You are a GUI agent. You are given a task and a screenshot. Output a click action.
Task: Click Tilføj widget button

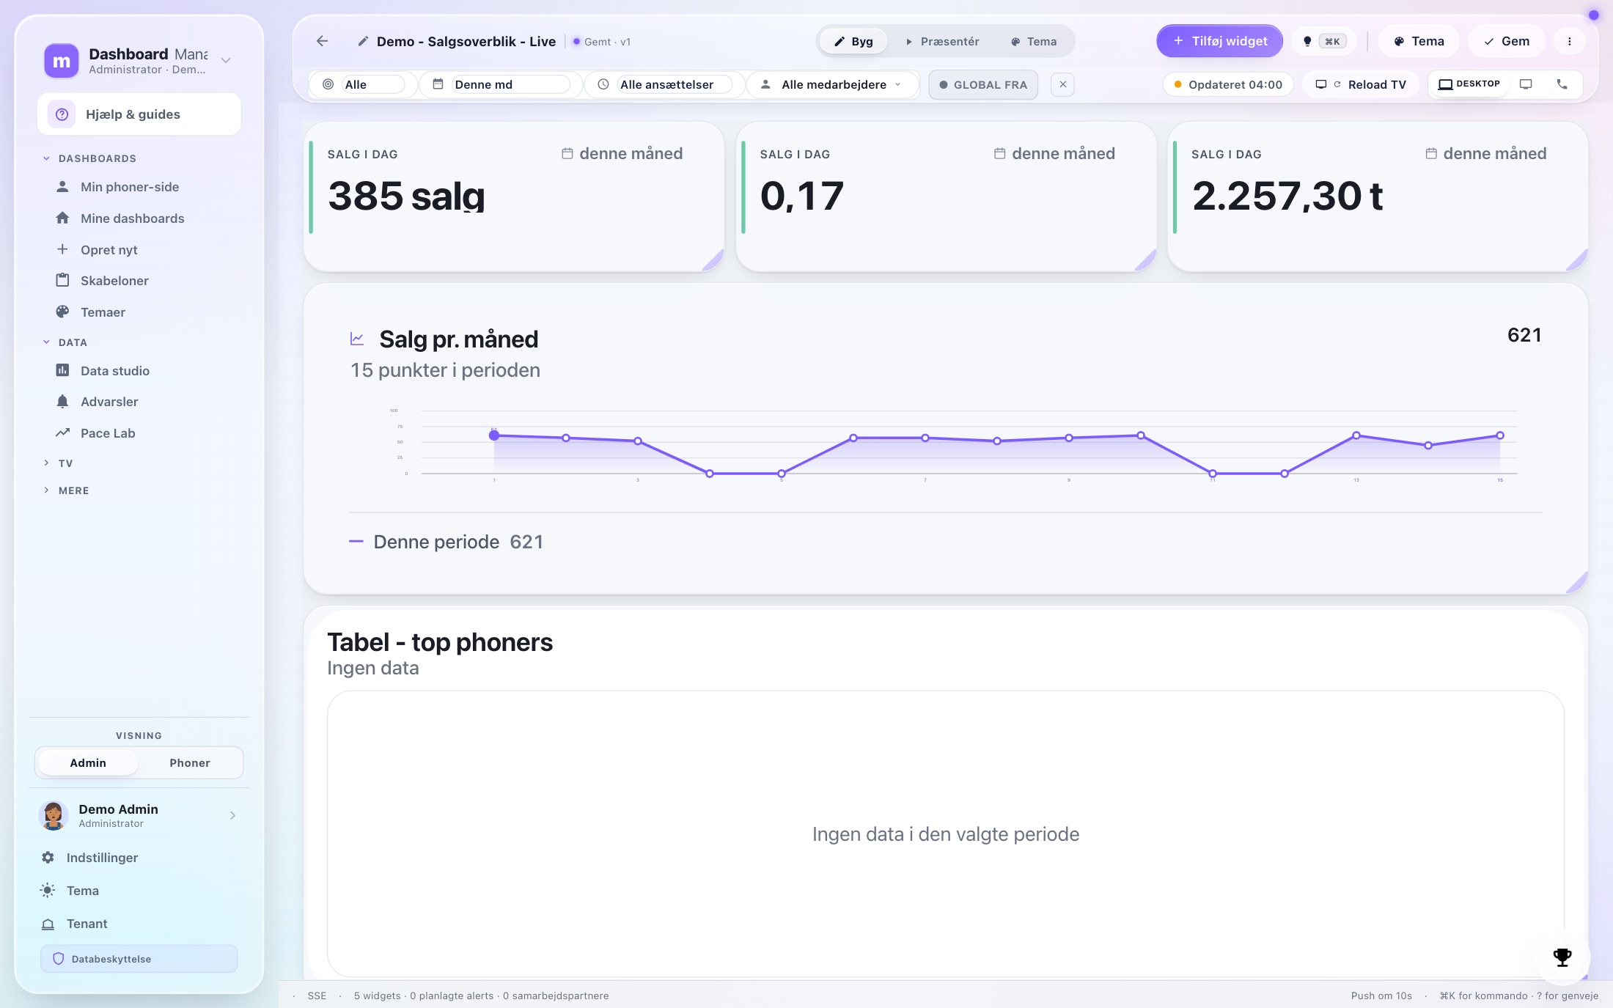point(1220,41)
